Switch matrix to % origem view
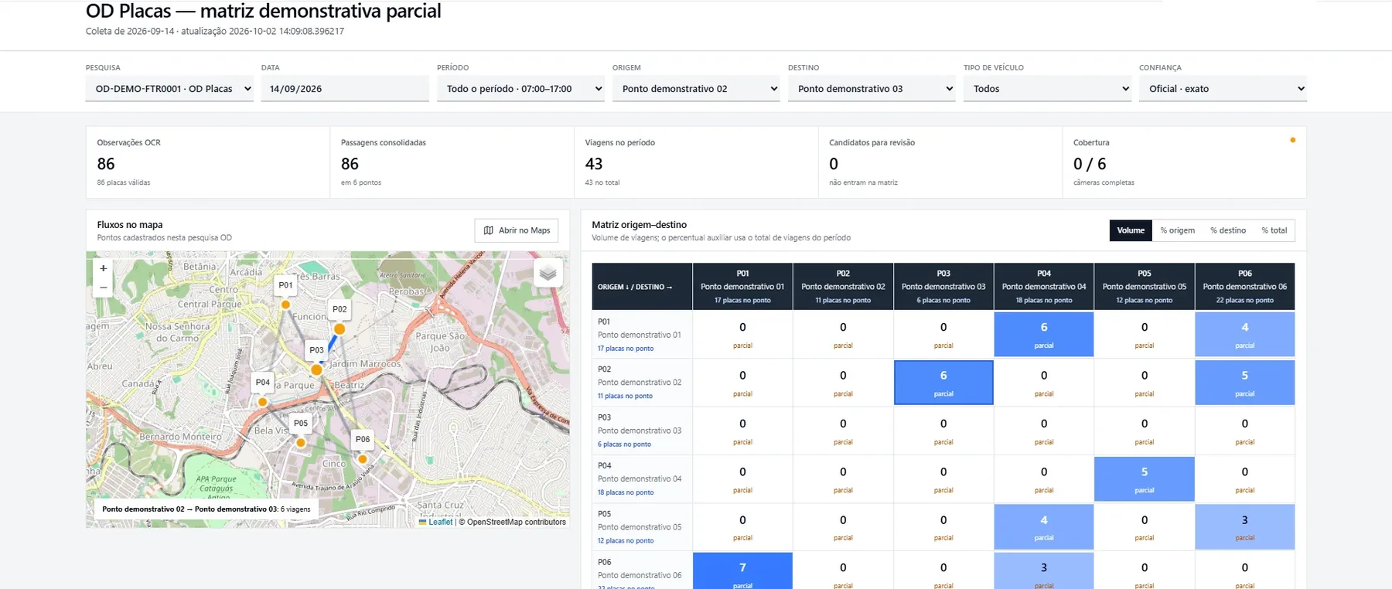Viewport: 1392px width, 589px height. (1177, 230)
